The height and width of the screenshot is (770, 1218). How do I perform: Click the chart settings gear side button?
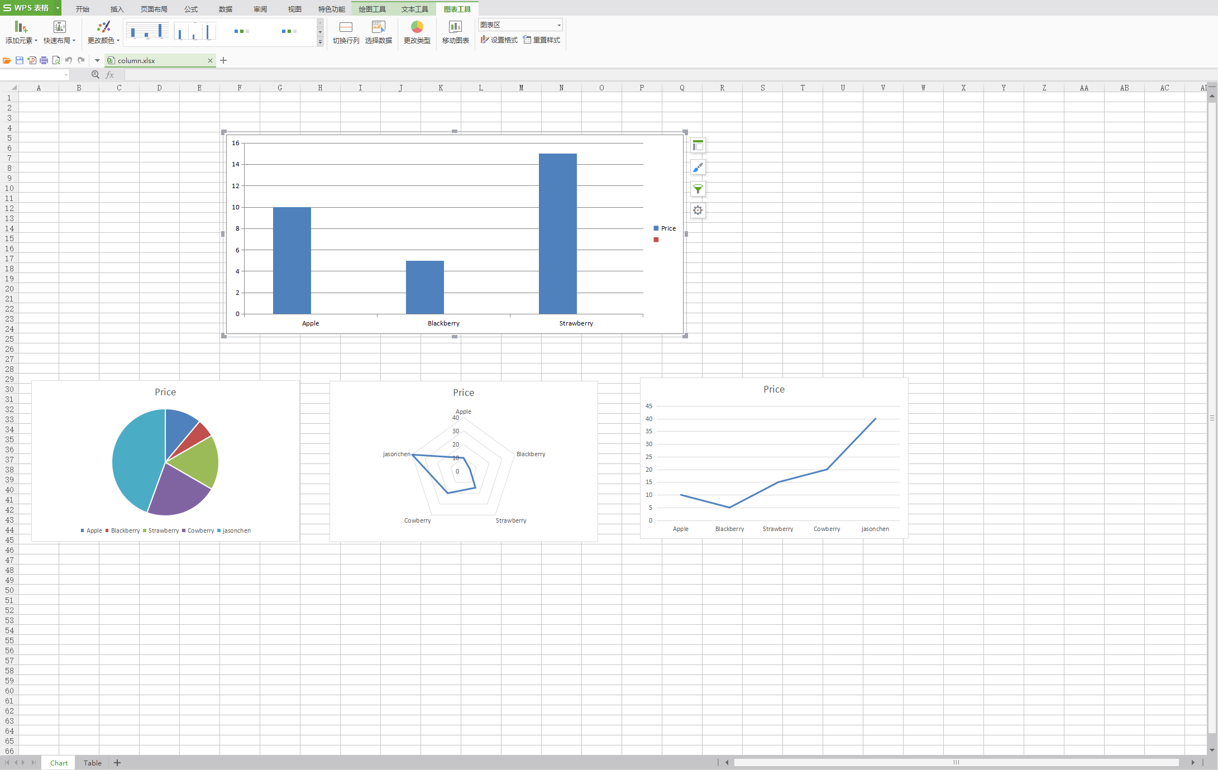click(x=698, y=211)
